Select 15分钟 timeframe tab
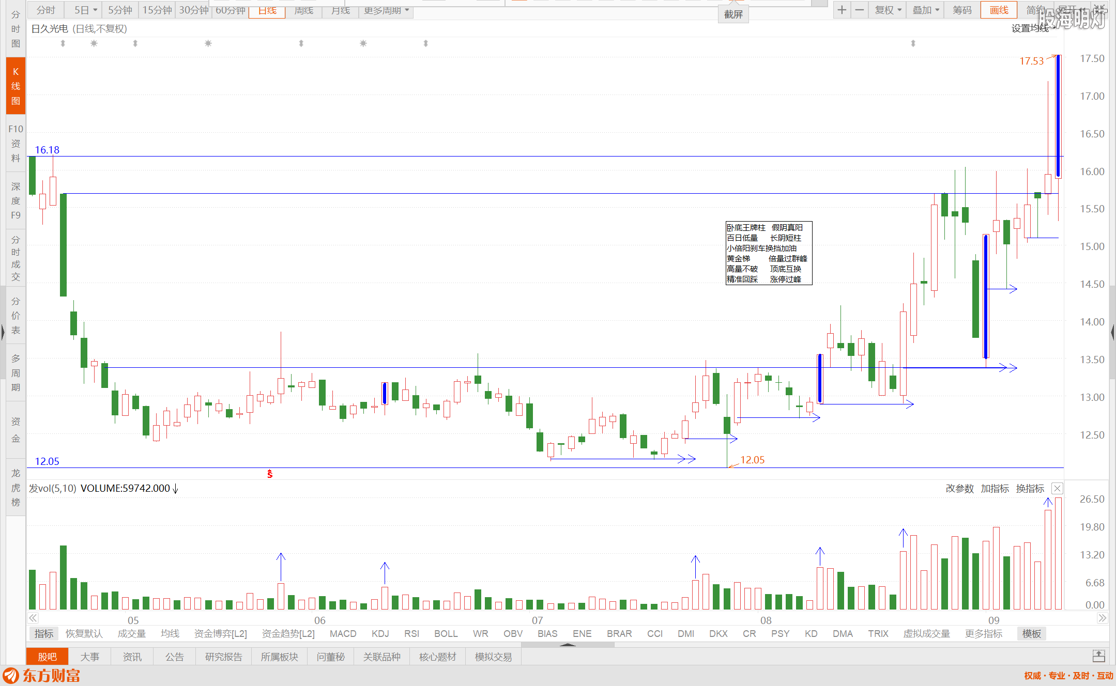The image size is (1116, 686). click(157, 10)
